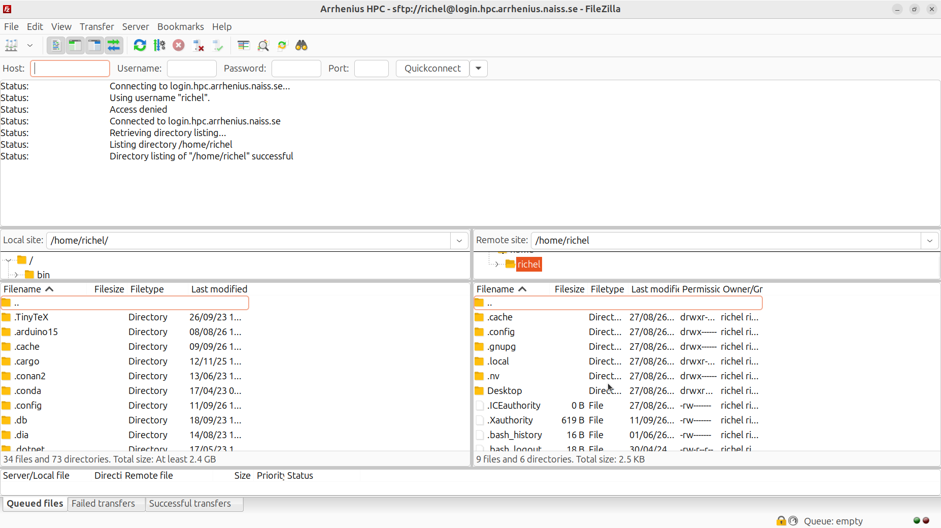Disconnect from the current server

coord(198,46)
